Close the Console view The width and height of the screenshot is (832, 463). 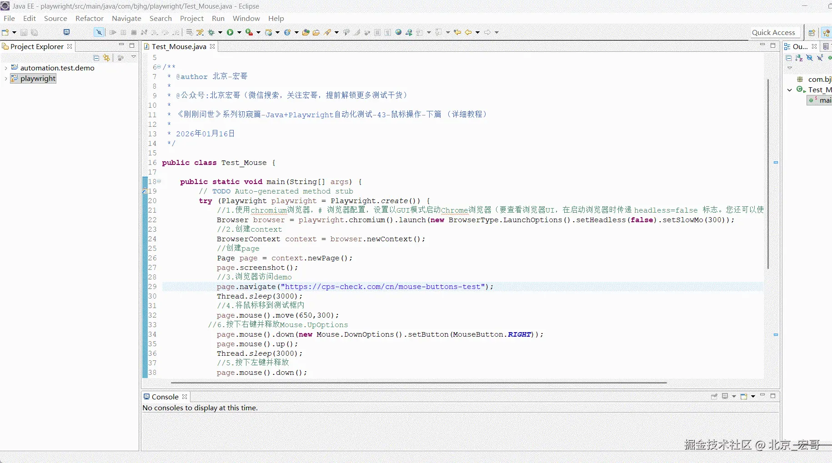(x=185, y=397)
